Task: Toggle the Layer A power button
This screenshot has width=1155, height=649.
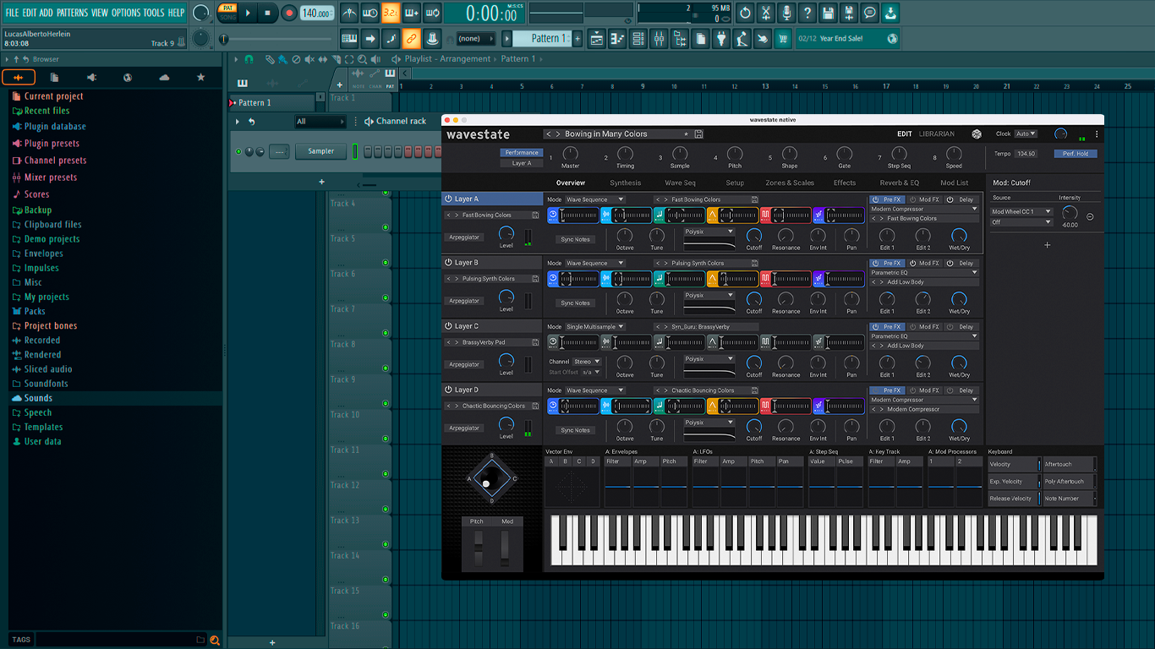Action: [448, 199]
